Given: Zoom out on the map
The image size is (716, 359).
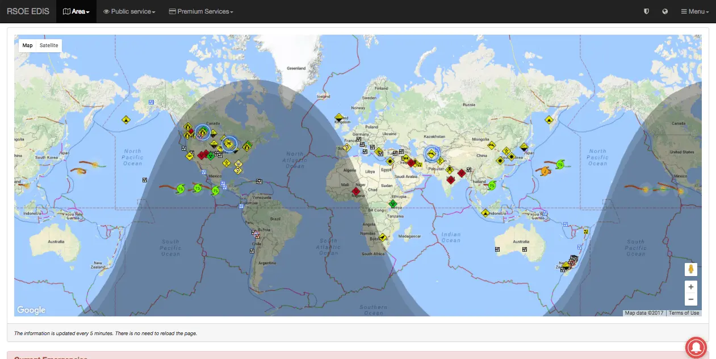Looking at the screenshot, I should pos(690,299).
